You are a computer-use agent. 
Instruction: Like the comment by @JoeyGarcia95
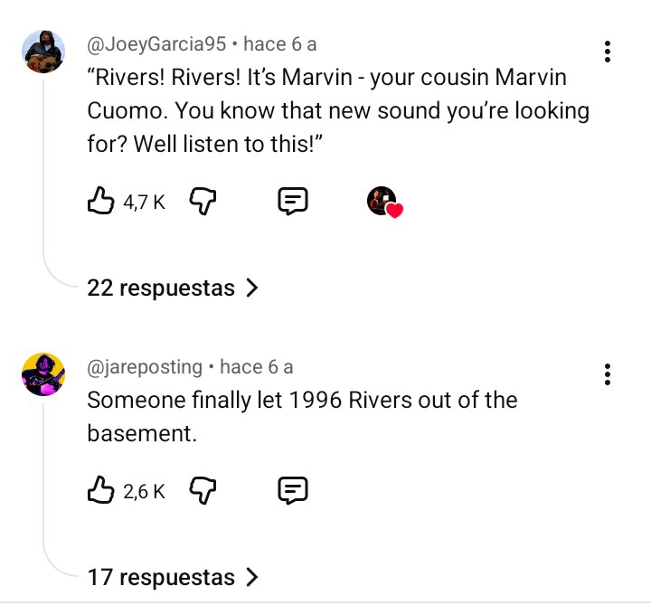[x=100, y=202]
